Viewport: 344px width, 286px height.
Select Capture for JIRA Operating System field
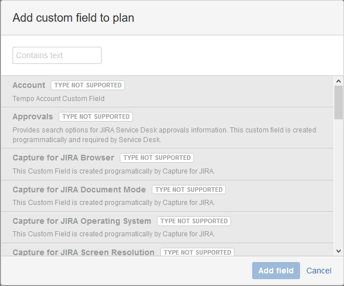coord(82,221)
